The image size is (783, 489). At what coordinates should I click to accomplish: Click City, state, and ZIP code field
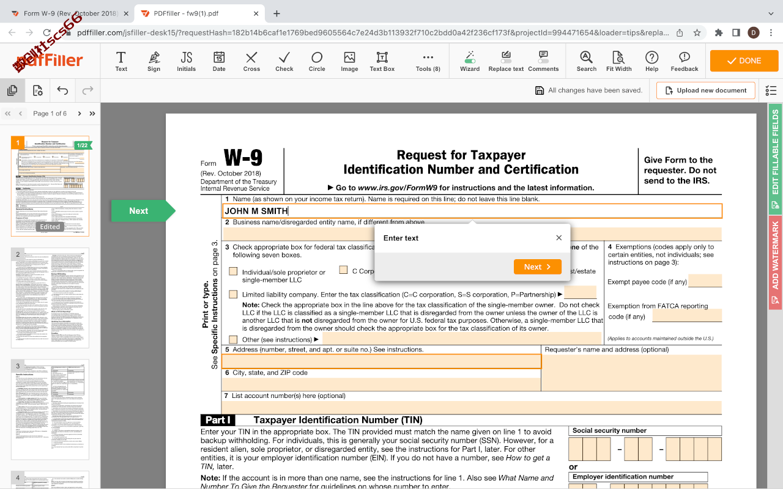382,384
